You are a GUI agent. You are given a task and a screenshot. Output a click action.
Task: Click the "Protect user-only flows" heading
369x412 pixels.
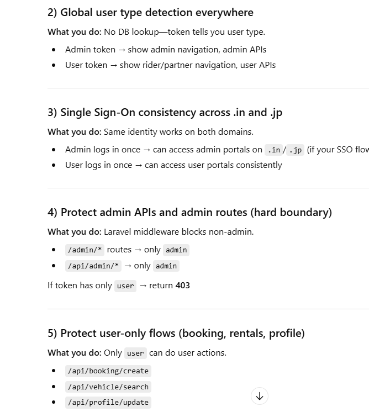coord(176,333)
